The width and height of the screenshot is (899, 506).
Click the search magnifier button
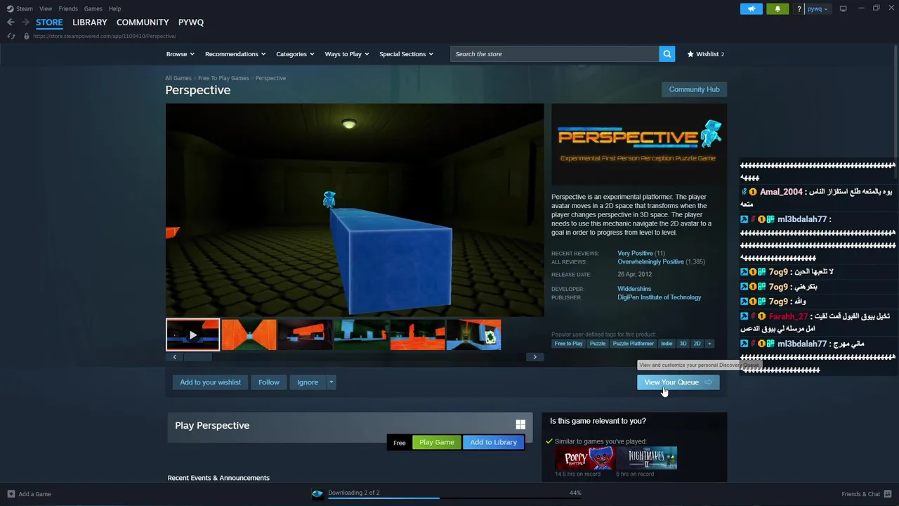(x=667, y=54)
